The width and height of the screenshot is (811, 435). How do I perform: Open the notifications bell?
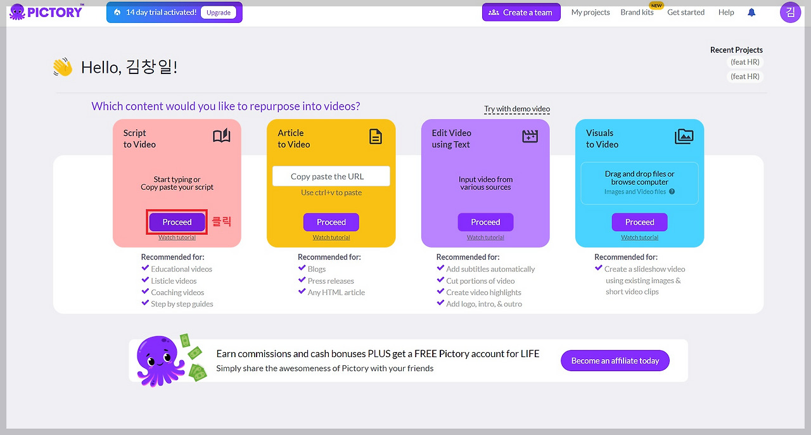[x=751, y=12]
